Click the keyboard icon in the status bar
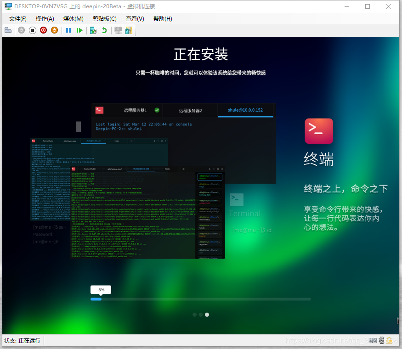Screen dimensions: 402x349 (x=373, y=340)
